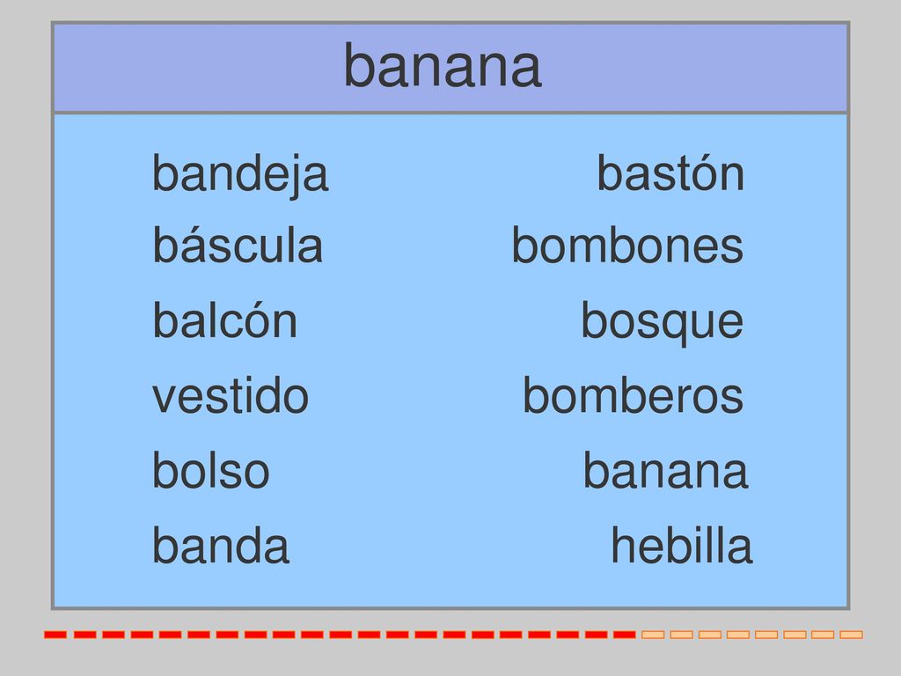
Task: Click the orange unfilled progress bar segment
Action: pyautogui.click(x=752, y=635)
